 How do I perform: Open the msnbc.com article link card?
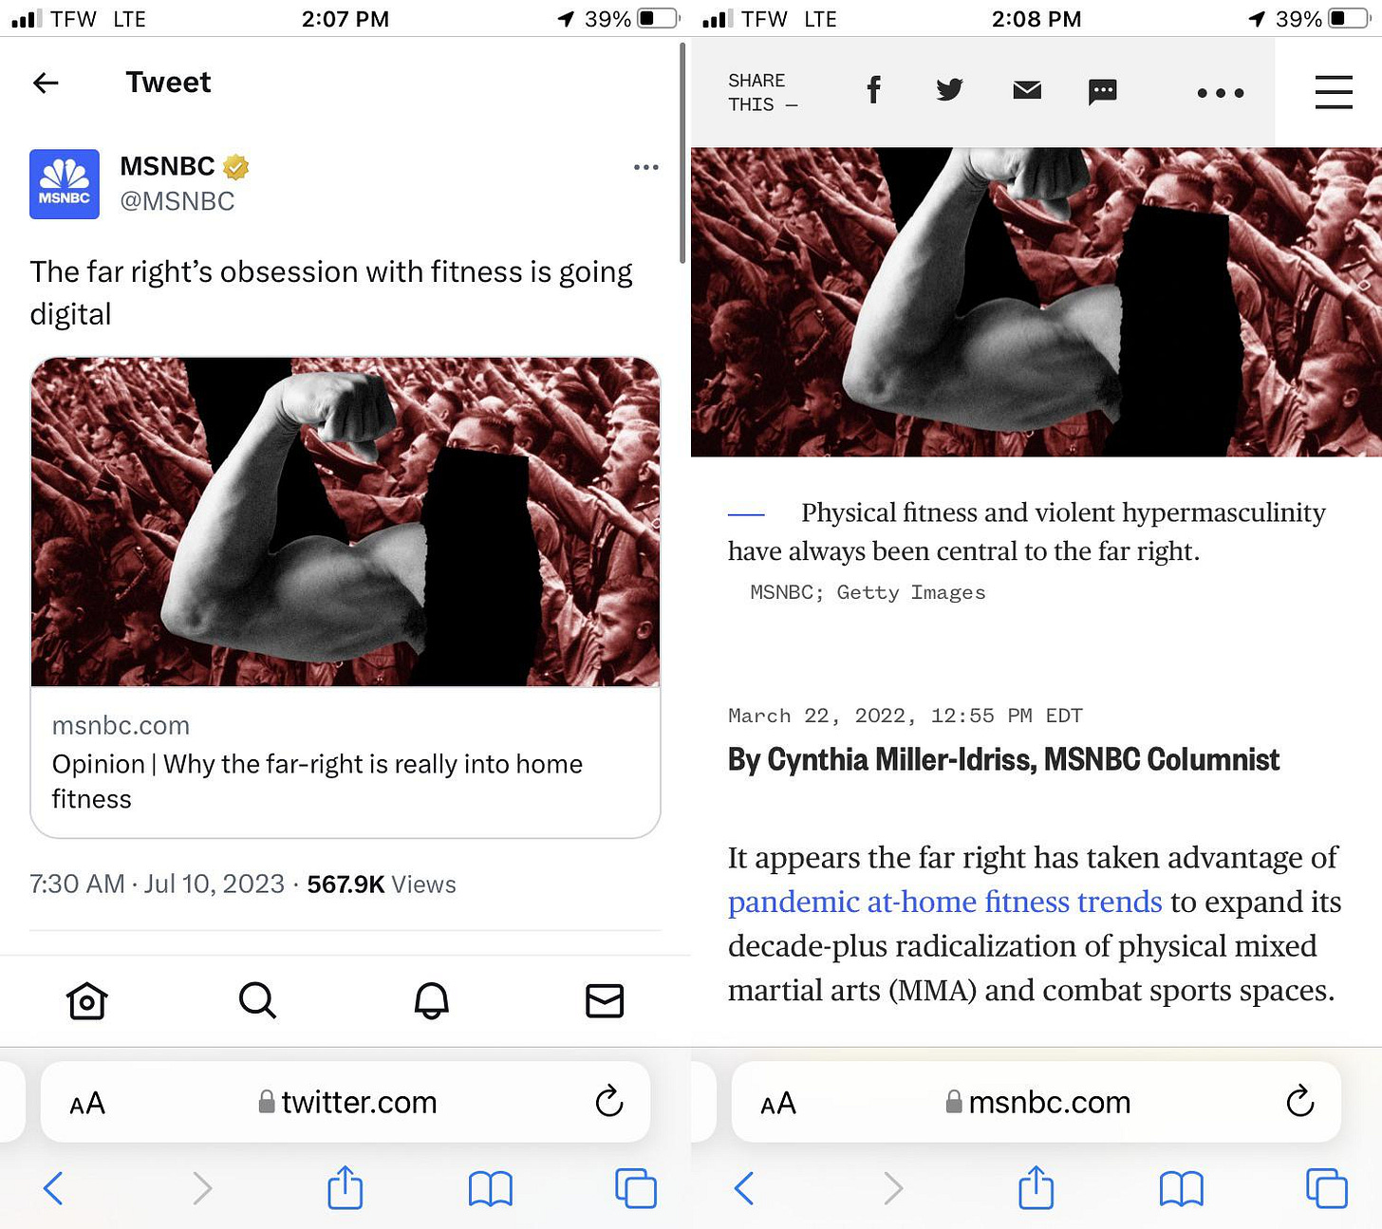345,598
